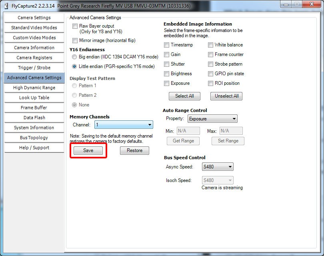Click the FlyCapture2 title bar app icon
Screen dimensions: 324x256
(x=6, y=6)
